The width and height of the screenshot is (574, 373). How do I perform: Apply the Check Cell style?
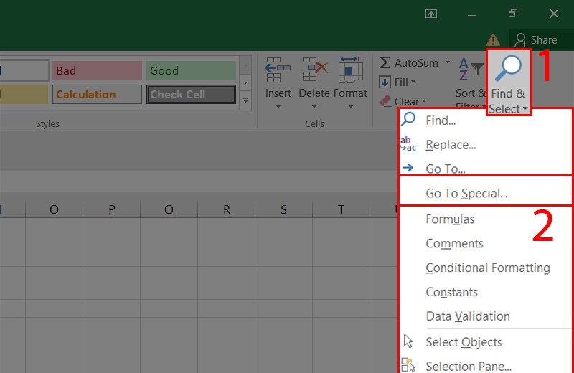point(191,95)
